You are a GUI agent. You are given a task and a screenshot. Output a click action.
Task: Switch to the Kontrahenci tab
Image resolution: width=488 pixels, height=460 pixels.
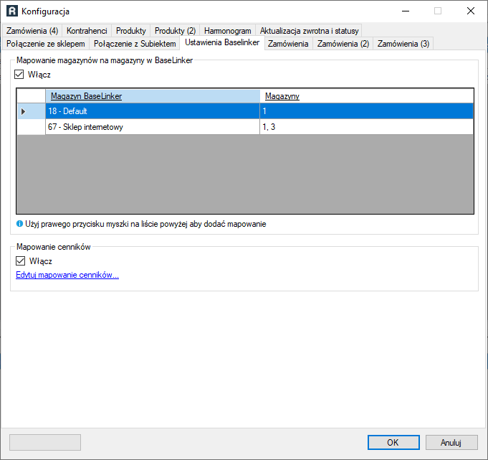[87, 31]
